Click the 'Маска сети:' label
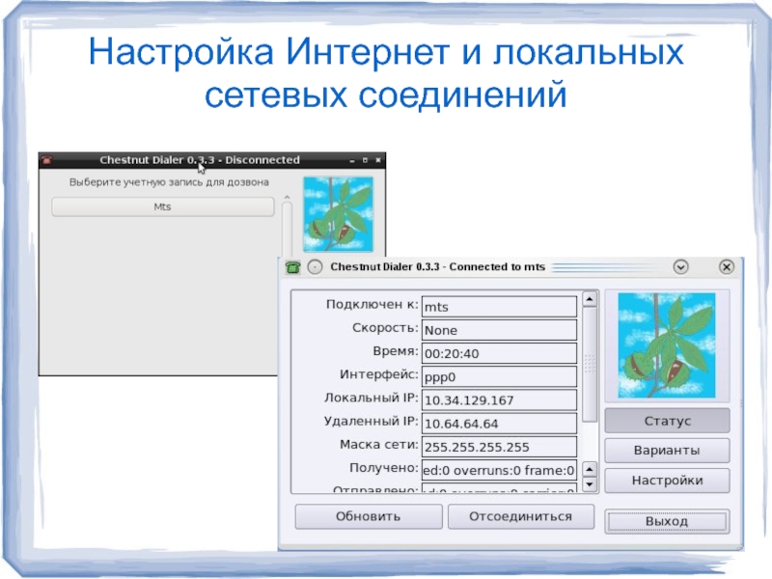 coord(378,445)
